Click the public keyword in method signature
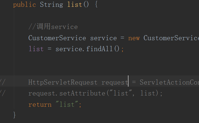This screenshot has width=199, height=123. (x=25, y=5)
